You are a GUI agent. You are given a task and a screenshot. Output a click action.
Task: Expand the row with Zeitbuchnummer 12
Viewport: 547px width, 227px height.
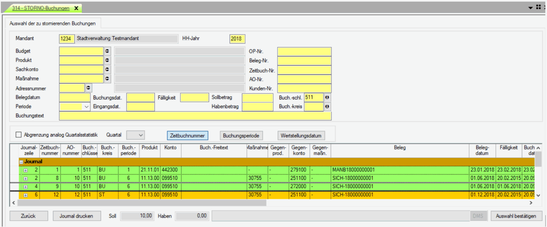(25, 195)
